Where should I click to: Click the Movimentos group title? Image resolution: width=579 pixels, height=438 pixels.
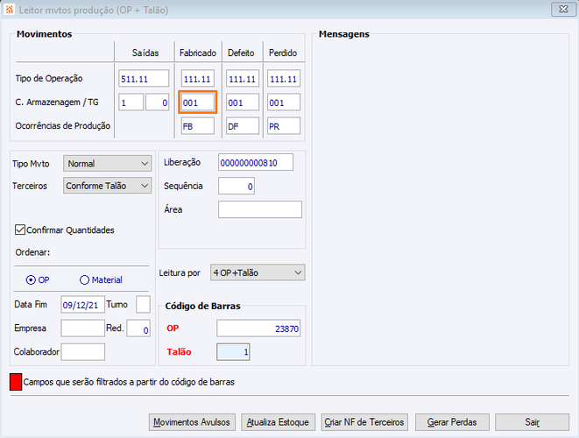pos(45,34)
